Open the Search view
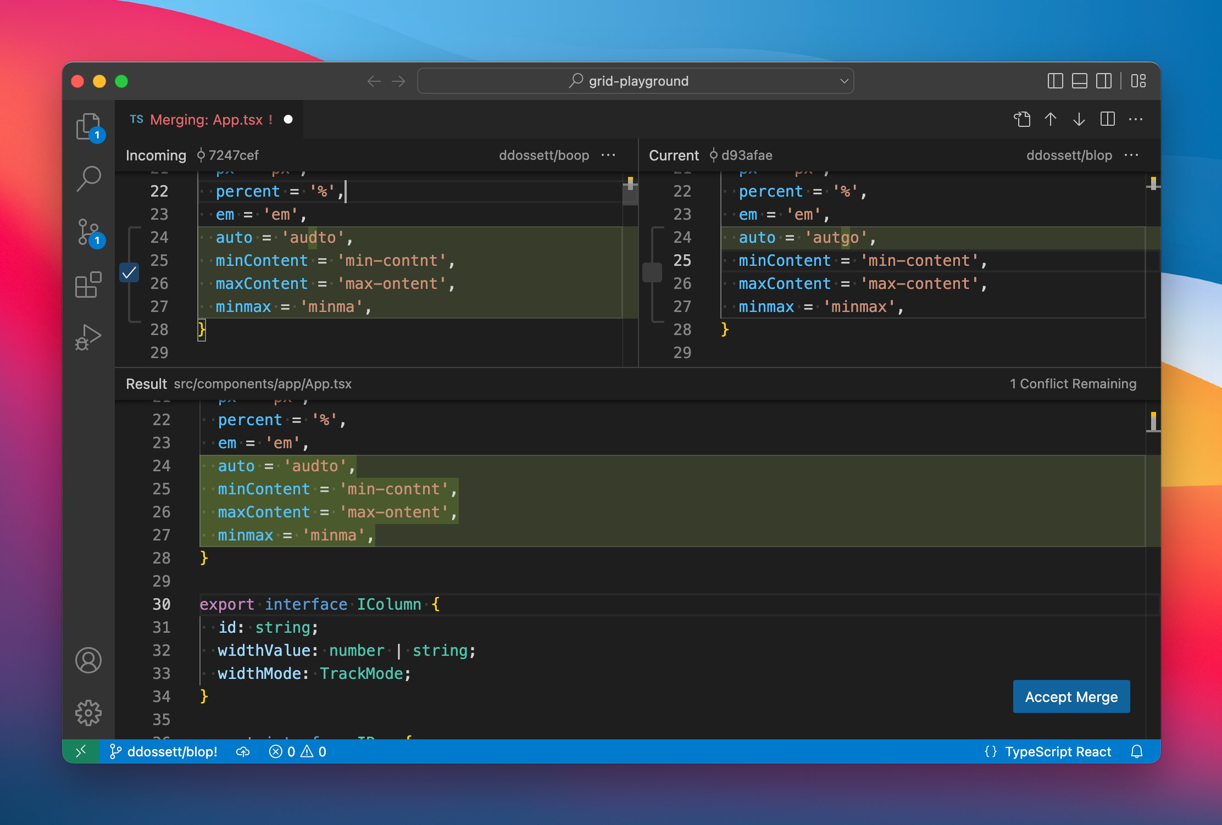The height and width of the screenshot is (825, 1222). [89, 179]
